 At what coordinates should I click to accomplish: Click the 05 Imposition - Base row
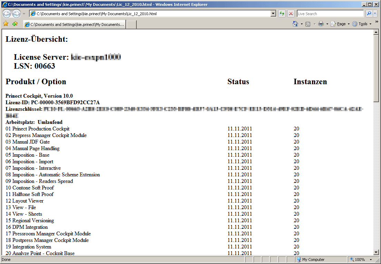28,155
